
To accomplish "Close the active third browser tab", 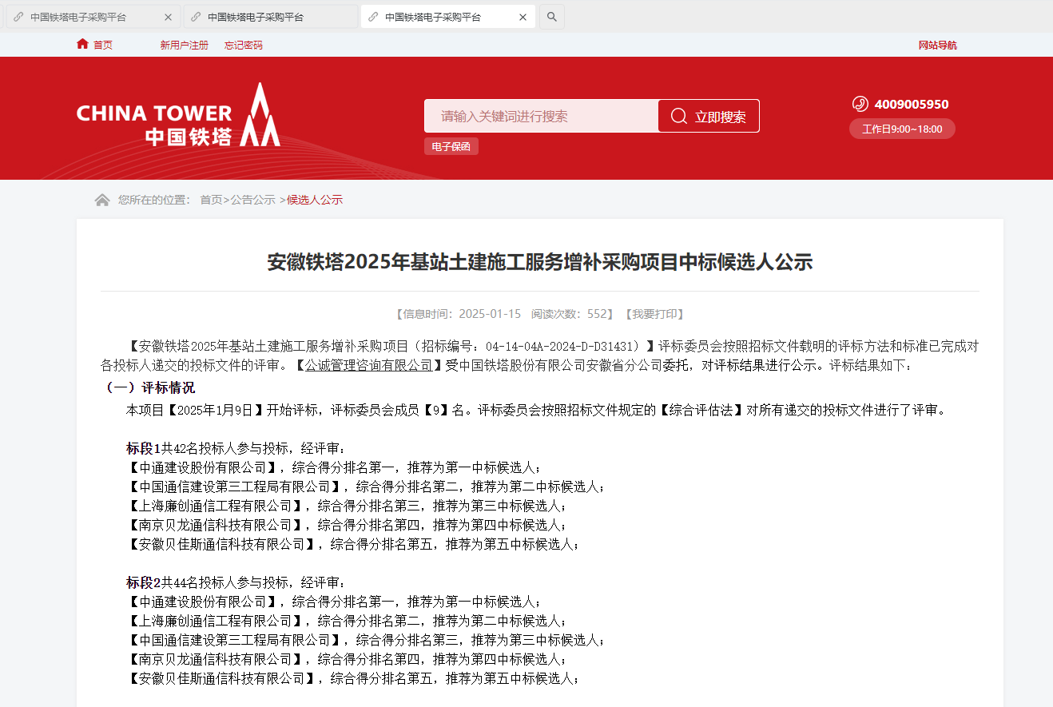I will [x=523, y=17].
